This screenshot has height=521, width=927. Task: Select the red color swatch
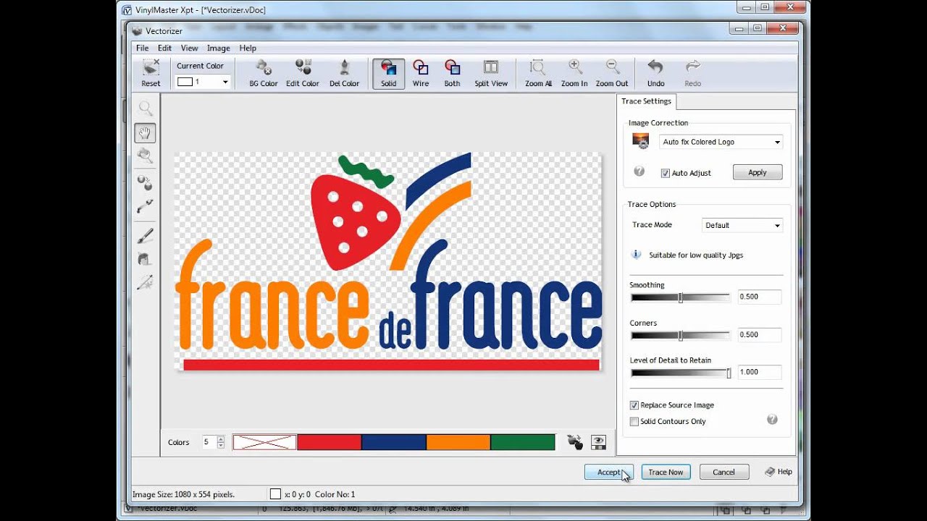[x=329, y=442]
